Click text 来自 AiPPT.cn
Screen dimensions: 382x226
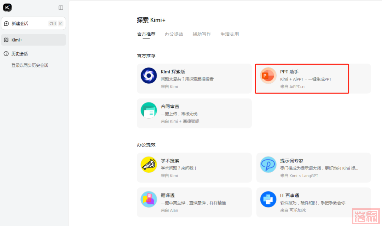coord(293,87)
